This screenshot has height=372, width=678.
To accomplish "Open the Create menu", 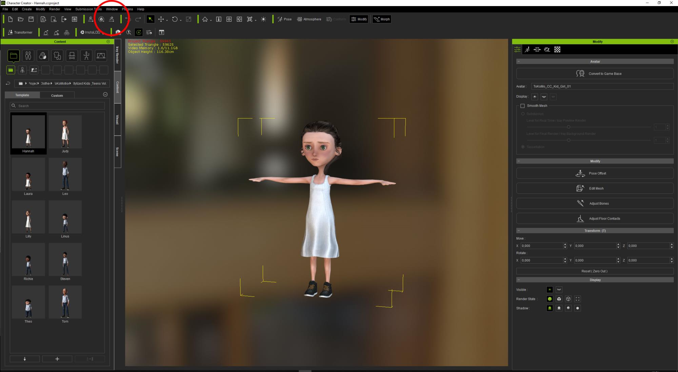I will point(27,9).
